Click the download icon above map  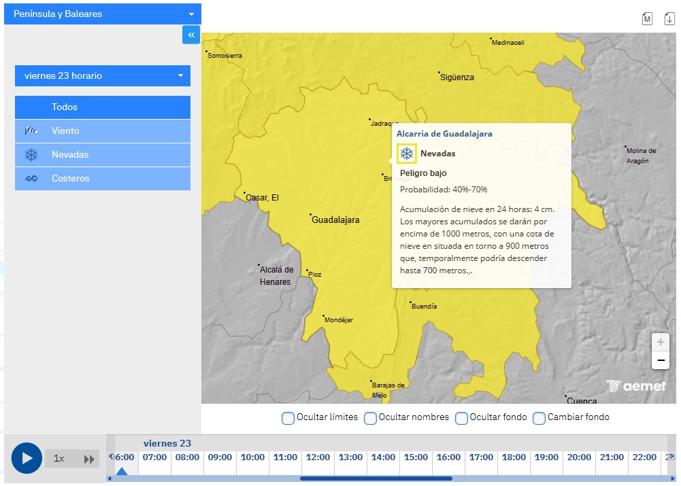[669, 19]
